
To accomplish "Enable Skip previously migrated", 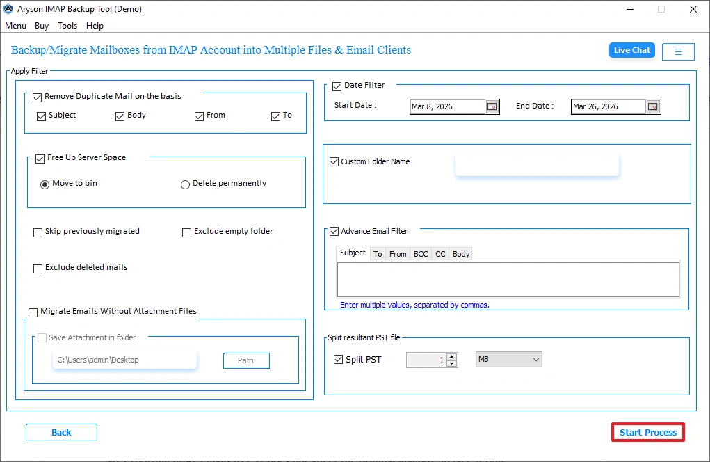I will 38,231.
